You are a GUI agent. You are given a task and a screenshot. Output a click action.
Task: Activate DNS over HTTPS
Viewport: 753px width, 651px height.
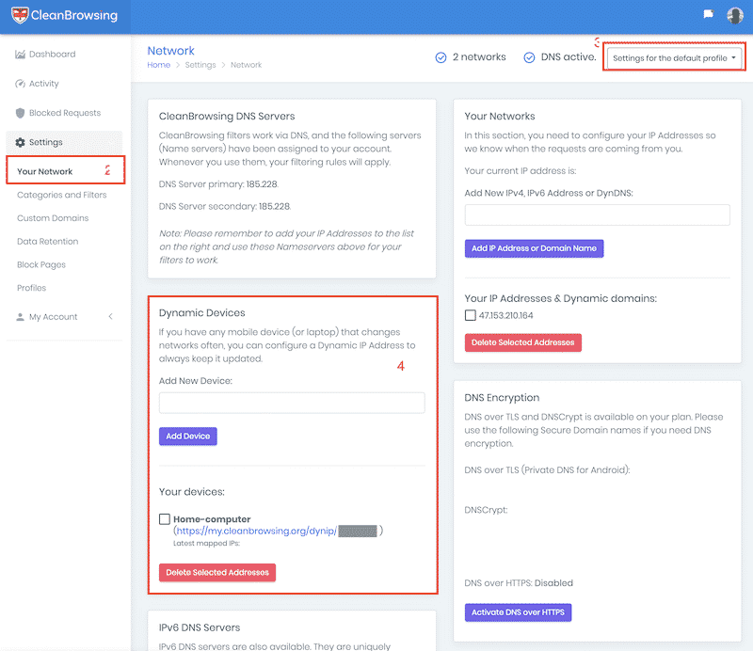[518, 612]
